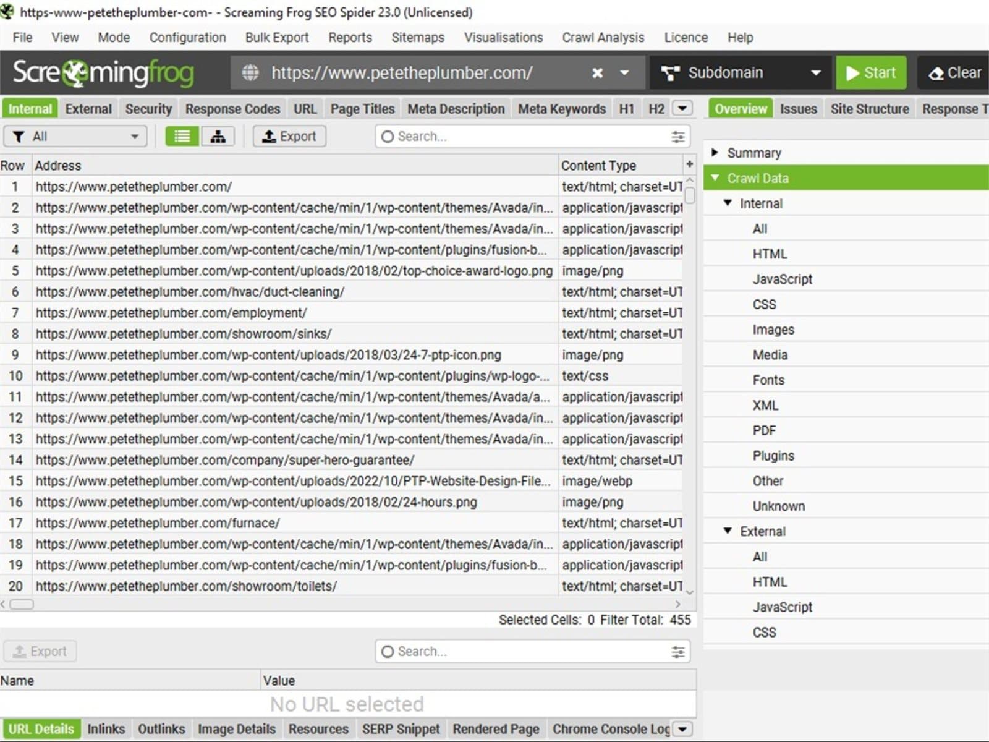Show more top tabs dropdown arrow
The image size is (989, 742).
tap(682, 108)
